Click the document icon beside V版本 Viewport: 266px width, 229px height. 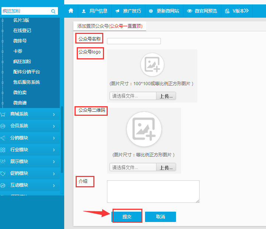(x=227, y=11)
